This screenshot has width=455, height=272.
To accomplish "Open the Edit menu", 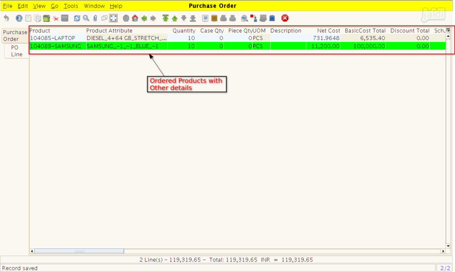I will click(23, 6).
